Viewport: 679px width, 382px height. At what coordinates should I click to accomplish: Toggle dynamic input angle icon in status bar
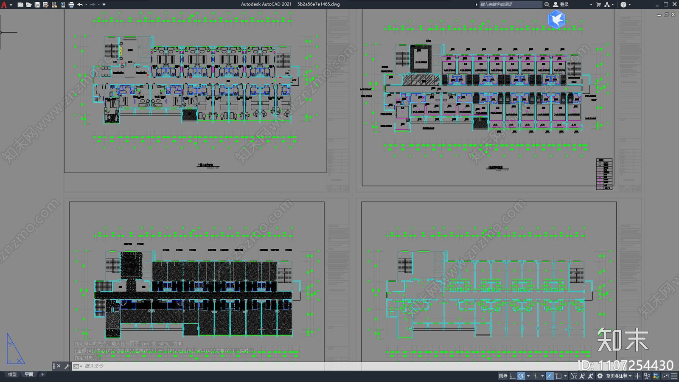click(550, 376)
